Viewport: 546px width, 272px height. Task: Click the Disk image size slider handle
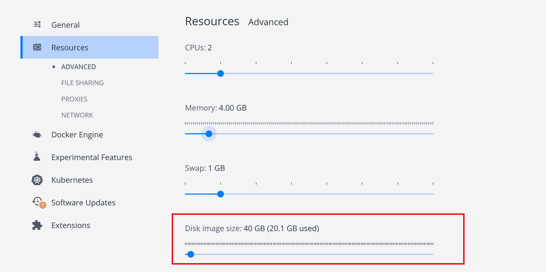pos(191,254)
